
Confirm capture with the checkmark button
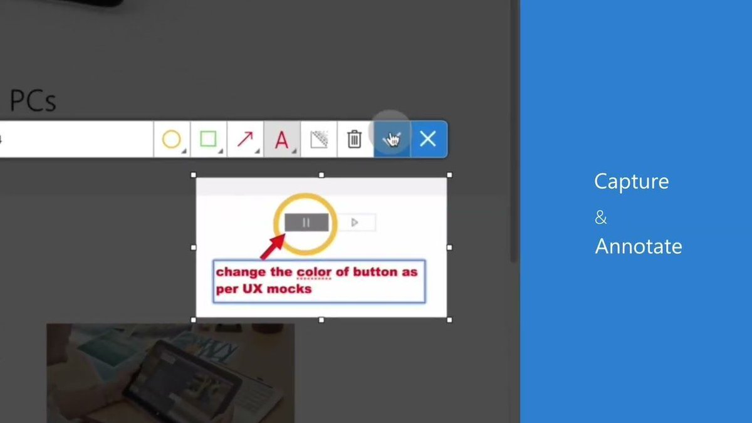392,139
